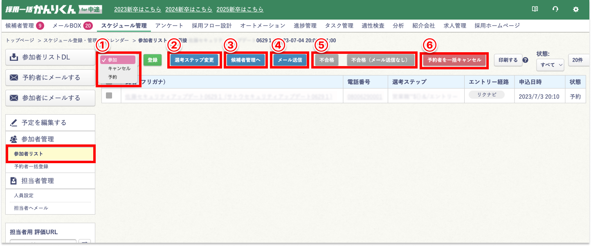
Task: Click the help question mark beside 印刷する
Action: (526, 60)
